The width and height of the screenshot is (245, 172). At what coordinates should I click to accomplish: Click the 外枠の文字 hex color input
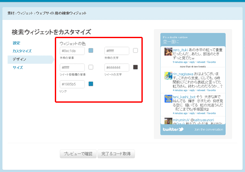[117, 51]
